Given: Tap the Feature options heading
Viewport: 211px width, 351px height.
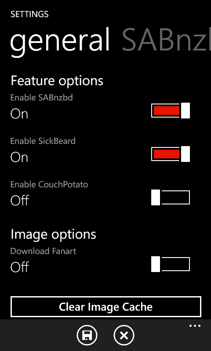Looking at the screenshot, I should (57, 81).
